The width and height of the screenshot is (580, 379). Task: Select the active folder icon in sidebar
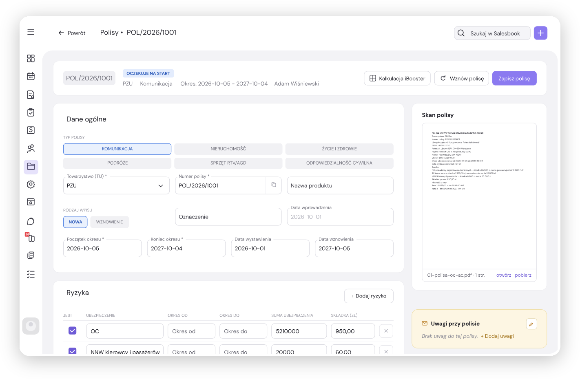pos(31,167)
